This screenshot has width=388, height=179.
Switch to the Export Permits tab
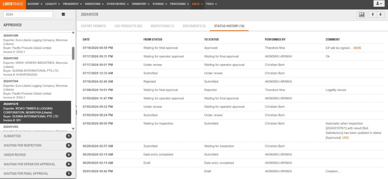tap(93, 26)
